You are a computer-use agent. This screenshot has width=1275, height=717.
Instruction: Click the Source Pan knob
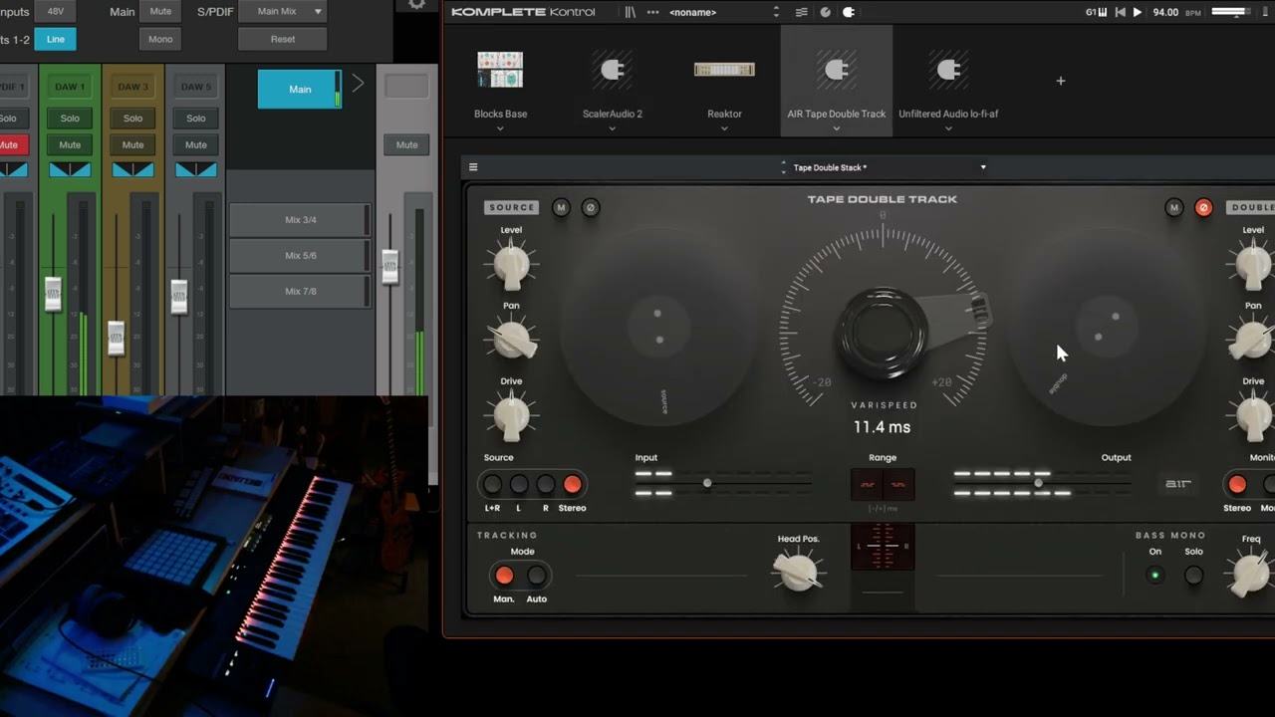tap(511, 339)
